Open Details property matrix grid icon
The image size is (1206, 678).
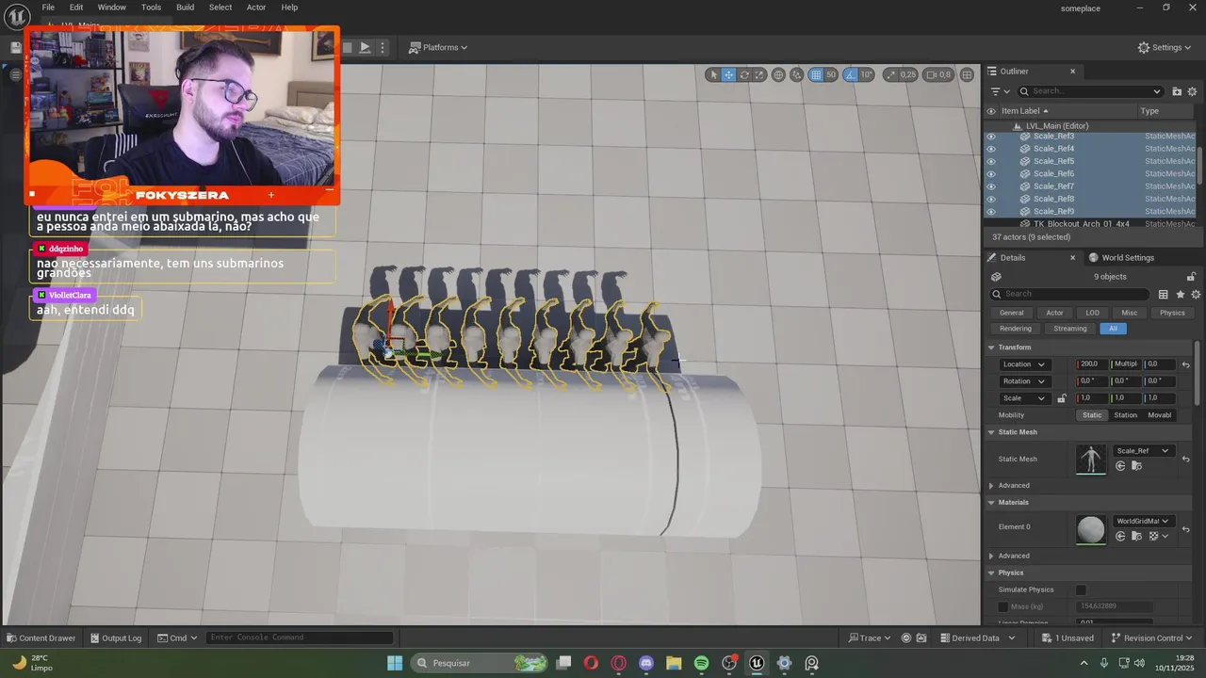(x=1164, y=294)
